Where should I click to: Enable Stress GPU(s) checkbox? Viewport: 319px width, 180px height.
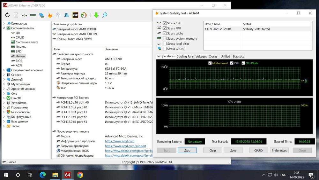165,49
